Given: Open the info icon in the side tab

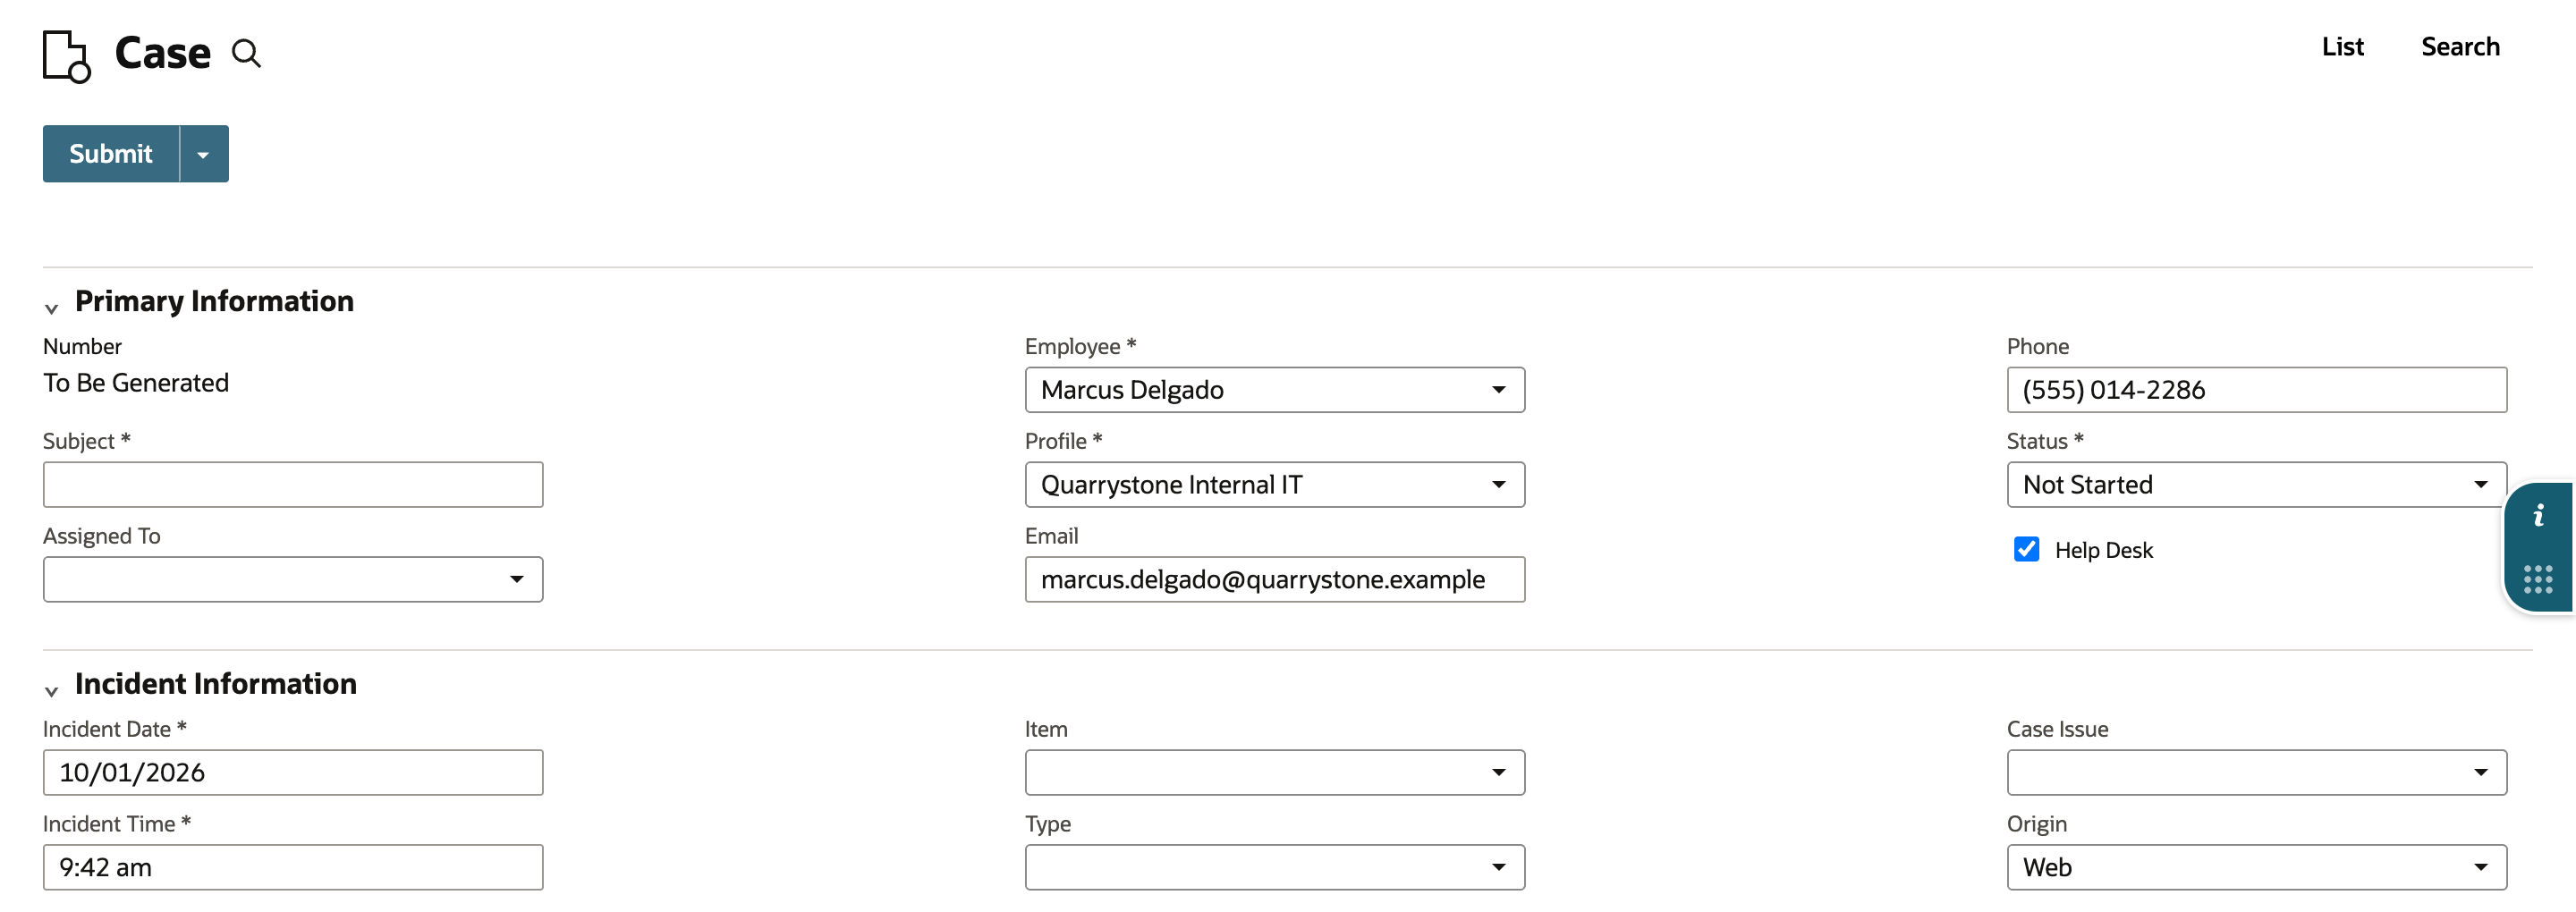Looking at the screenshot, I should pyautogui.click(x=2538, y=516).
